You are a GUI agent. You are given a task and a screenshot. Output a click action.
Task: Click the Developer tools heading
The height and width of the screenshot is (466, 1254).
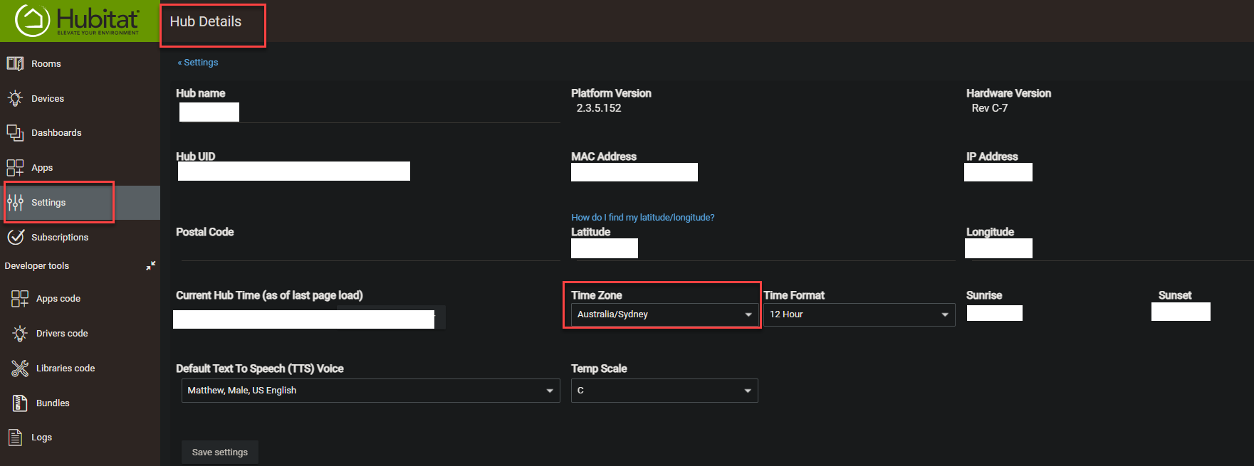tap(37, 265)
